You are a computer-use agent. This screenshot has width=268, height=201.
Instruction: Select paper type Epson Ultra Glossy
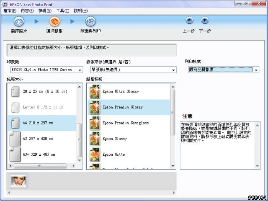[x=129, y=92]
